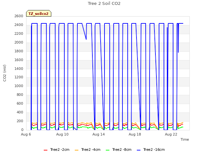The height and width of the screenshot is (156, 209).
Task: Click the Aug 14 x-axis label
Action: [x=99, y=134]
